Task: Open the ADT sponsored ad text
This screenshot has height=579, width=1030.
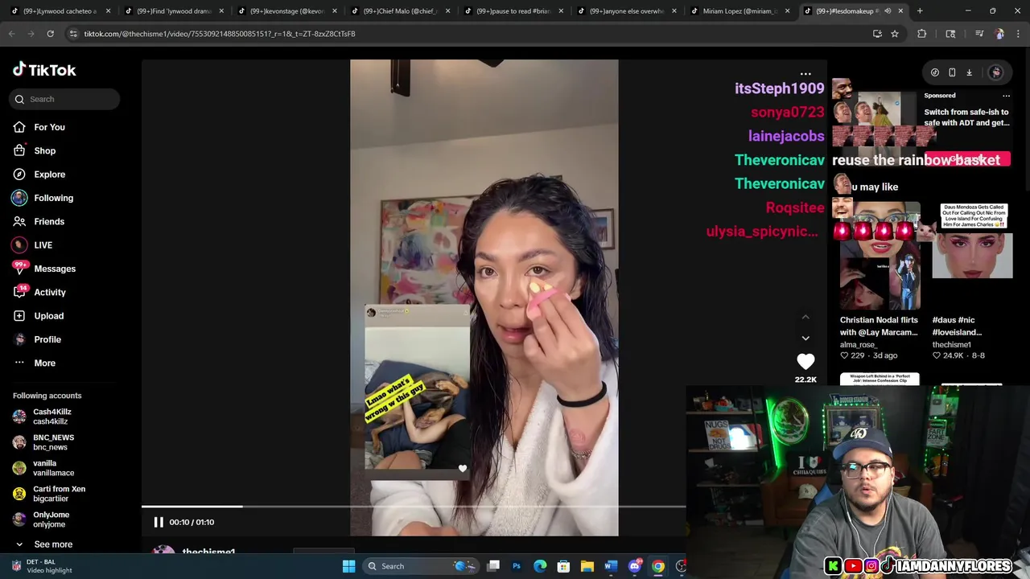Action: click(x=966, y=117)
